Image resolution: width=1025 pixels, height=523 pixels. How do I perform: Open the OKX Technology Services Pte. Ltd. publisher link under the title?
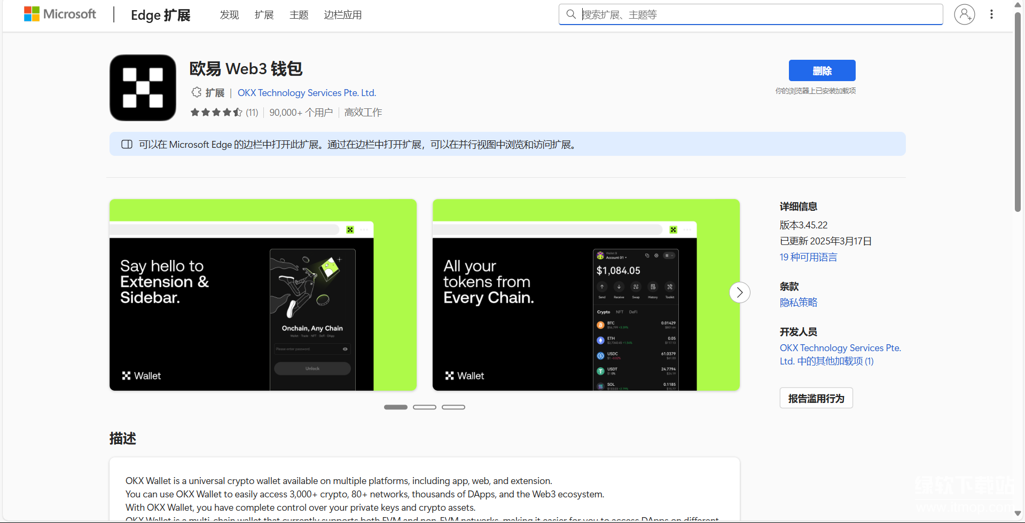click(x=307, y=93)
